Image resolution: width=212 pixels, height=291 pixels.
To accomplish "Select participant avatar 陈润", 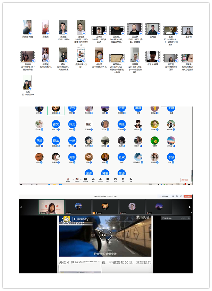I will pyautogui.click(x=72, y=124).
